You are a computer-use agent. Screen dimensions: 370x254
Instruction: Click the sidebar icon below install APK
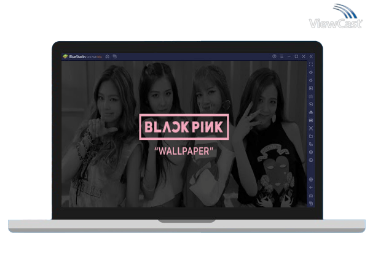(311, 120)
